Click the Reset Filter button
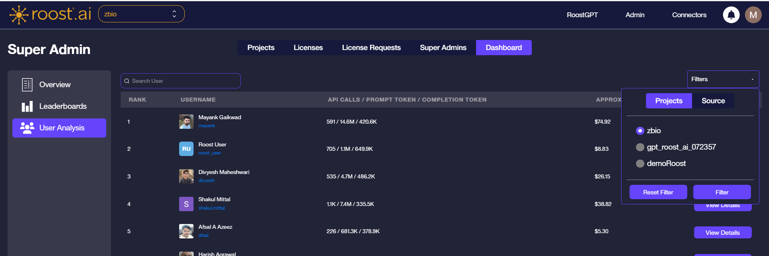769x256 pixels. click(x=658, y=192)
